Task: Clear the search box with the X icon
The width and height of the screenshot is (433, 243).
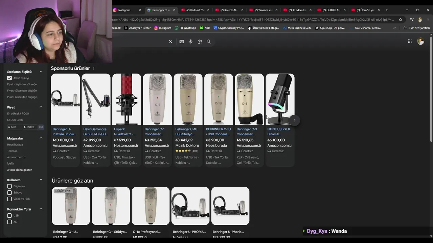Action: click(x=170, y=42)
